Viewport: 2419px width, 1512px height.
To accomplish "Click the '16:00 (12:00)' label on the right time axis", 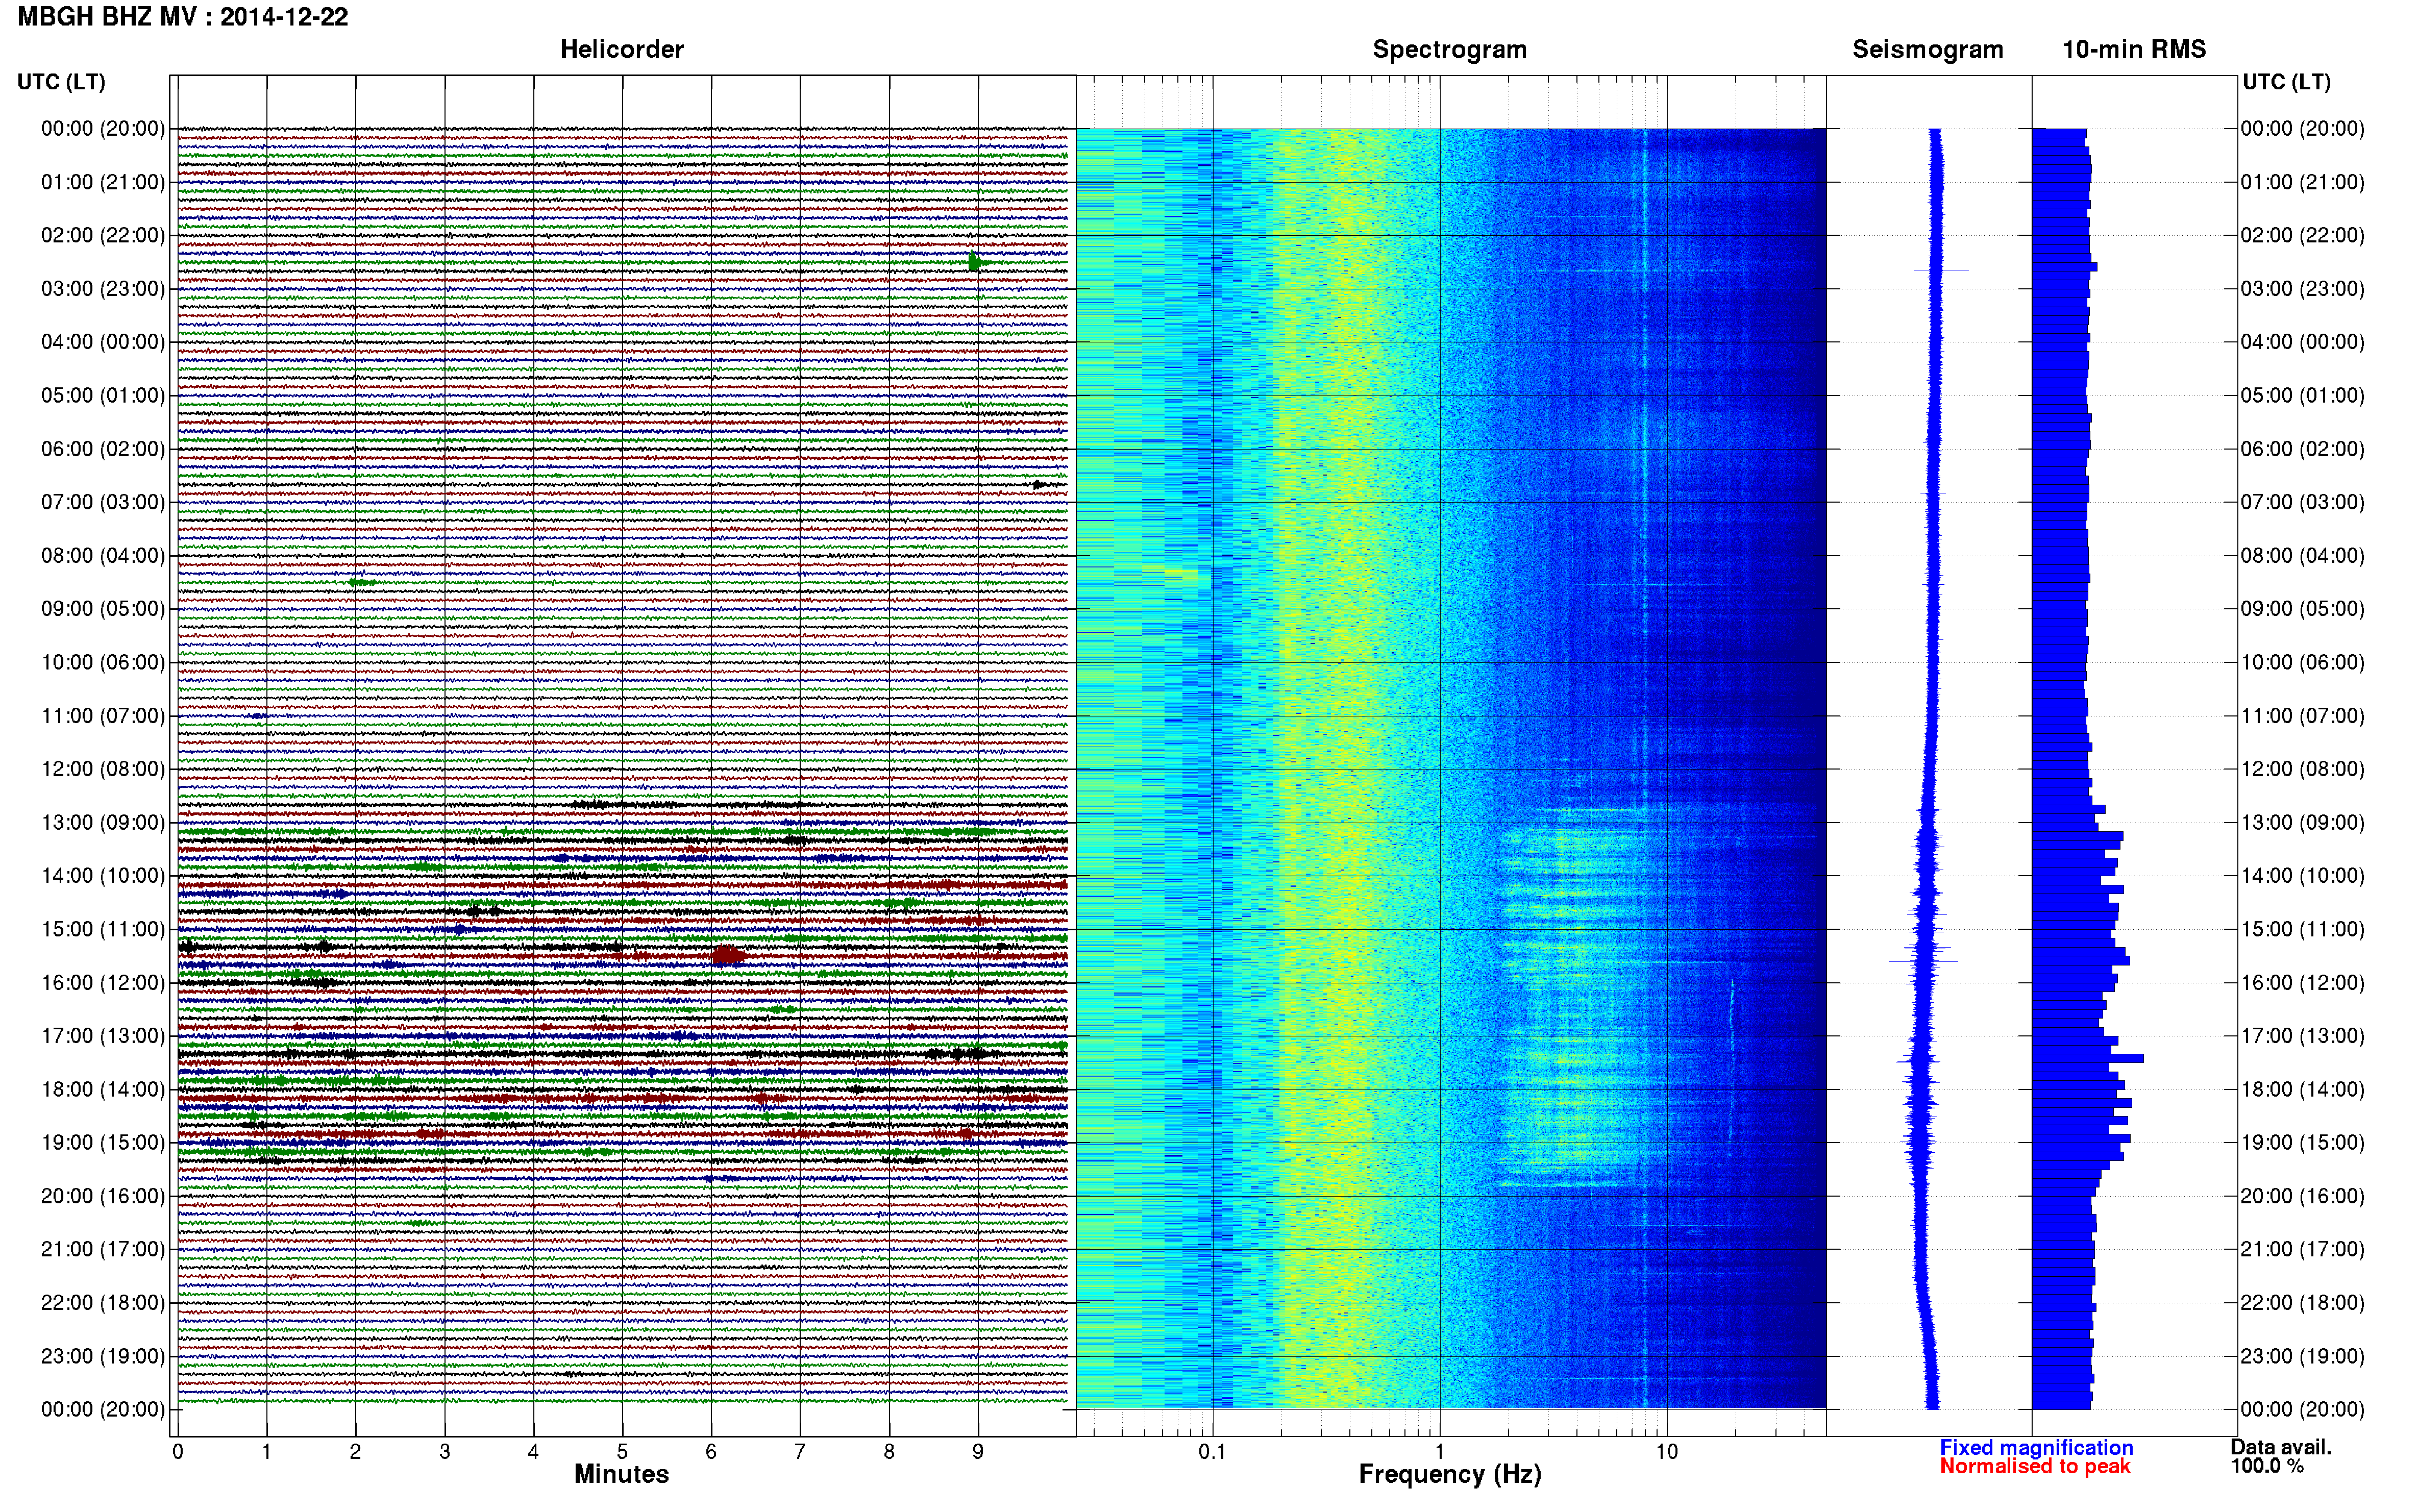I will click(x=2302, y=982).
